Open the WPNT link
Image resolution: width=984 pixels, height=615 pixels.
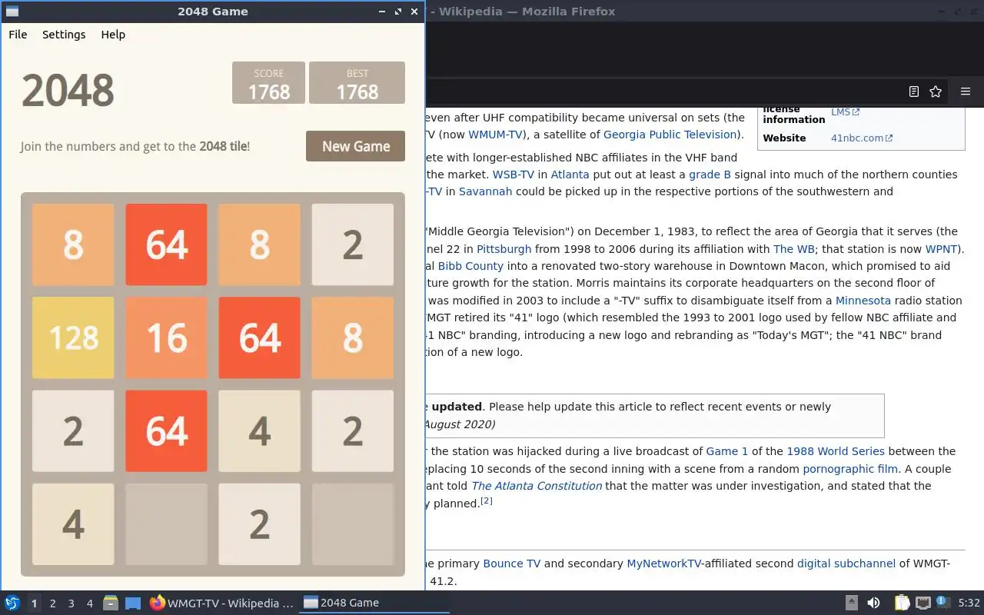[942, 249]
